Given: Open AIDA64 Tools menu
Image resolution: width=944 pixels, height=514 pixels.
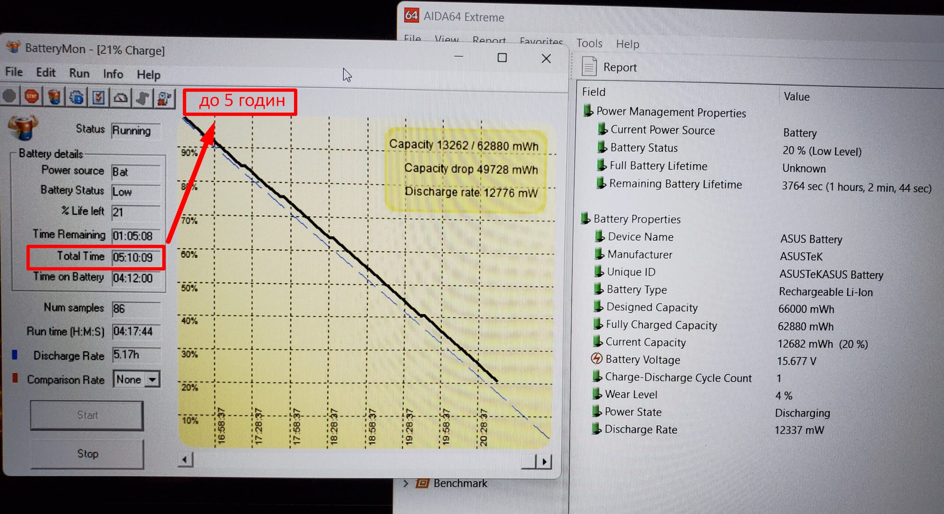Looking at the screenshot, I should pyautogui.click(x=589, y=44).
